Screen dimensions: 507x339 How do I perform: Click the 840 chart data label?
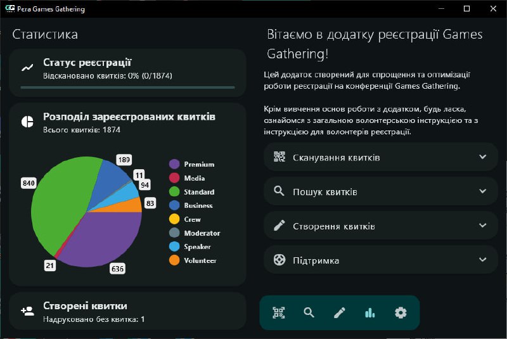coord(29,183)
